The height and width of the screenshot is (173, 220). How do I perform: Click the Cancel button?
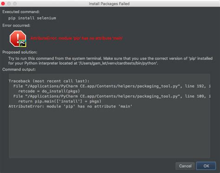pyautogui.click(x=185, y=166)
